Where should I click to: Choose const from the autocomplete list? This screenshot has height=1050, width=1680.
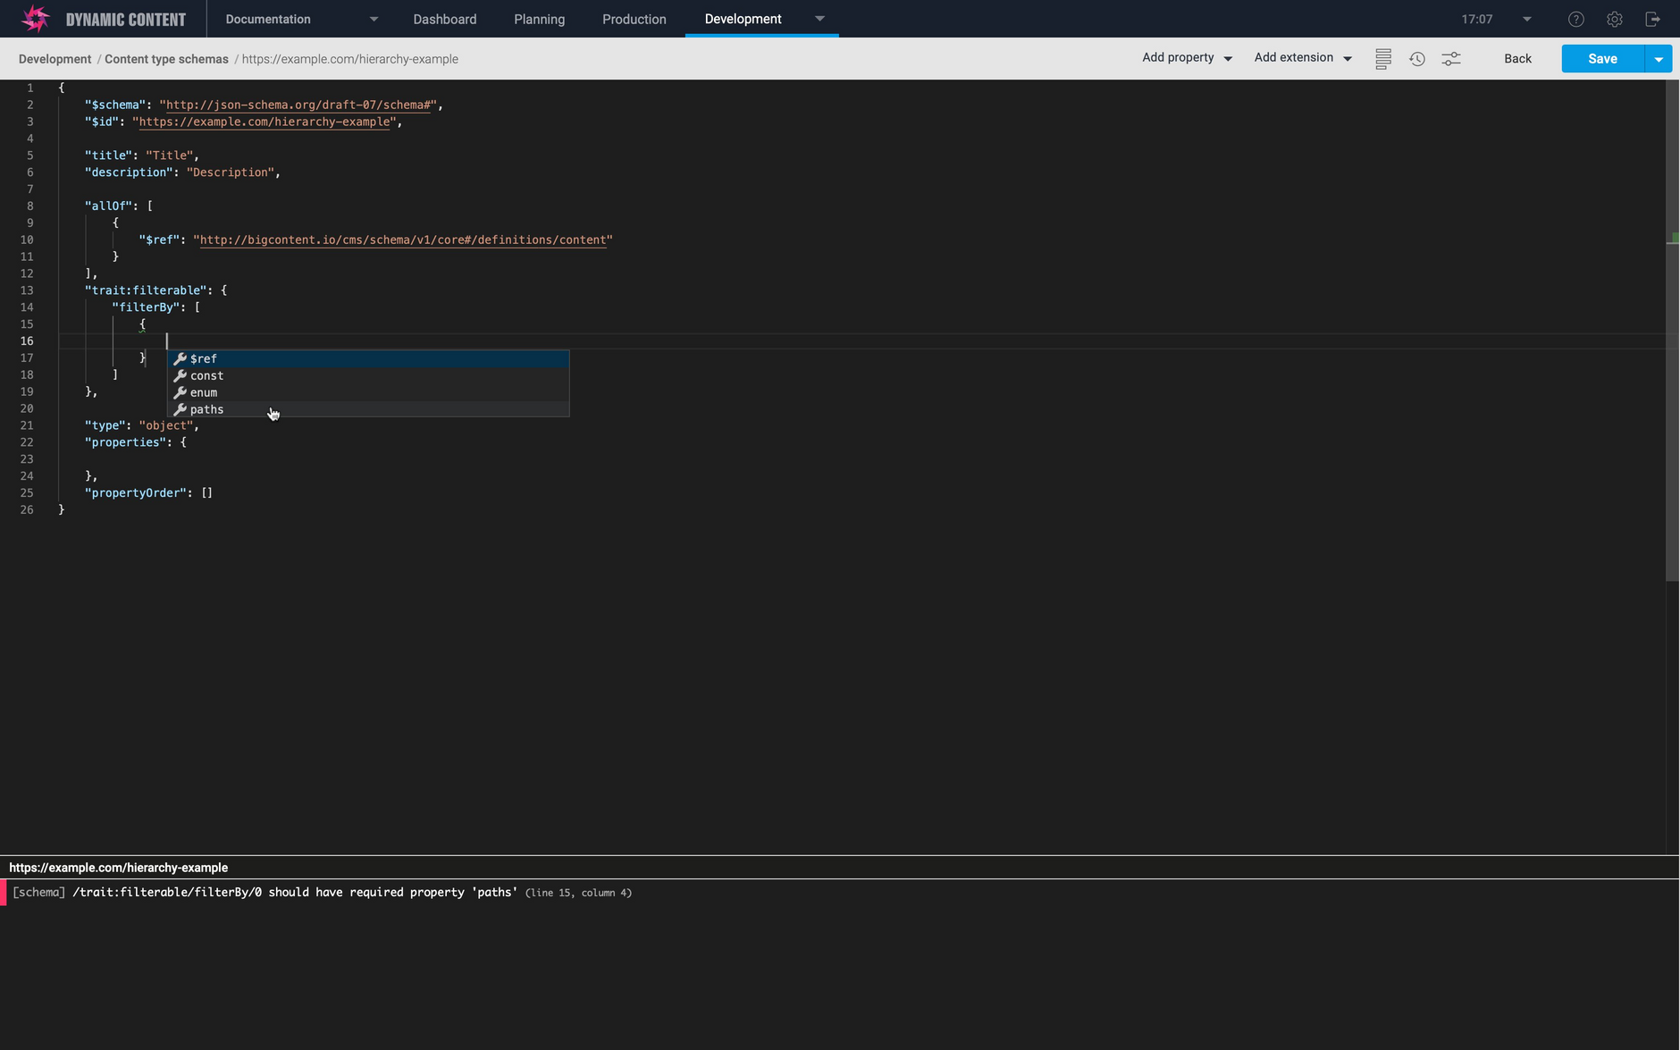[x=206, y=375]
